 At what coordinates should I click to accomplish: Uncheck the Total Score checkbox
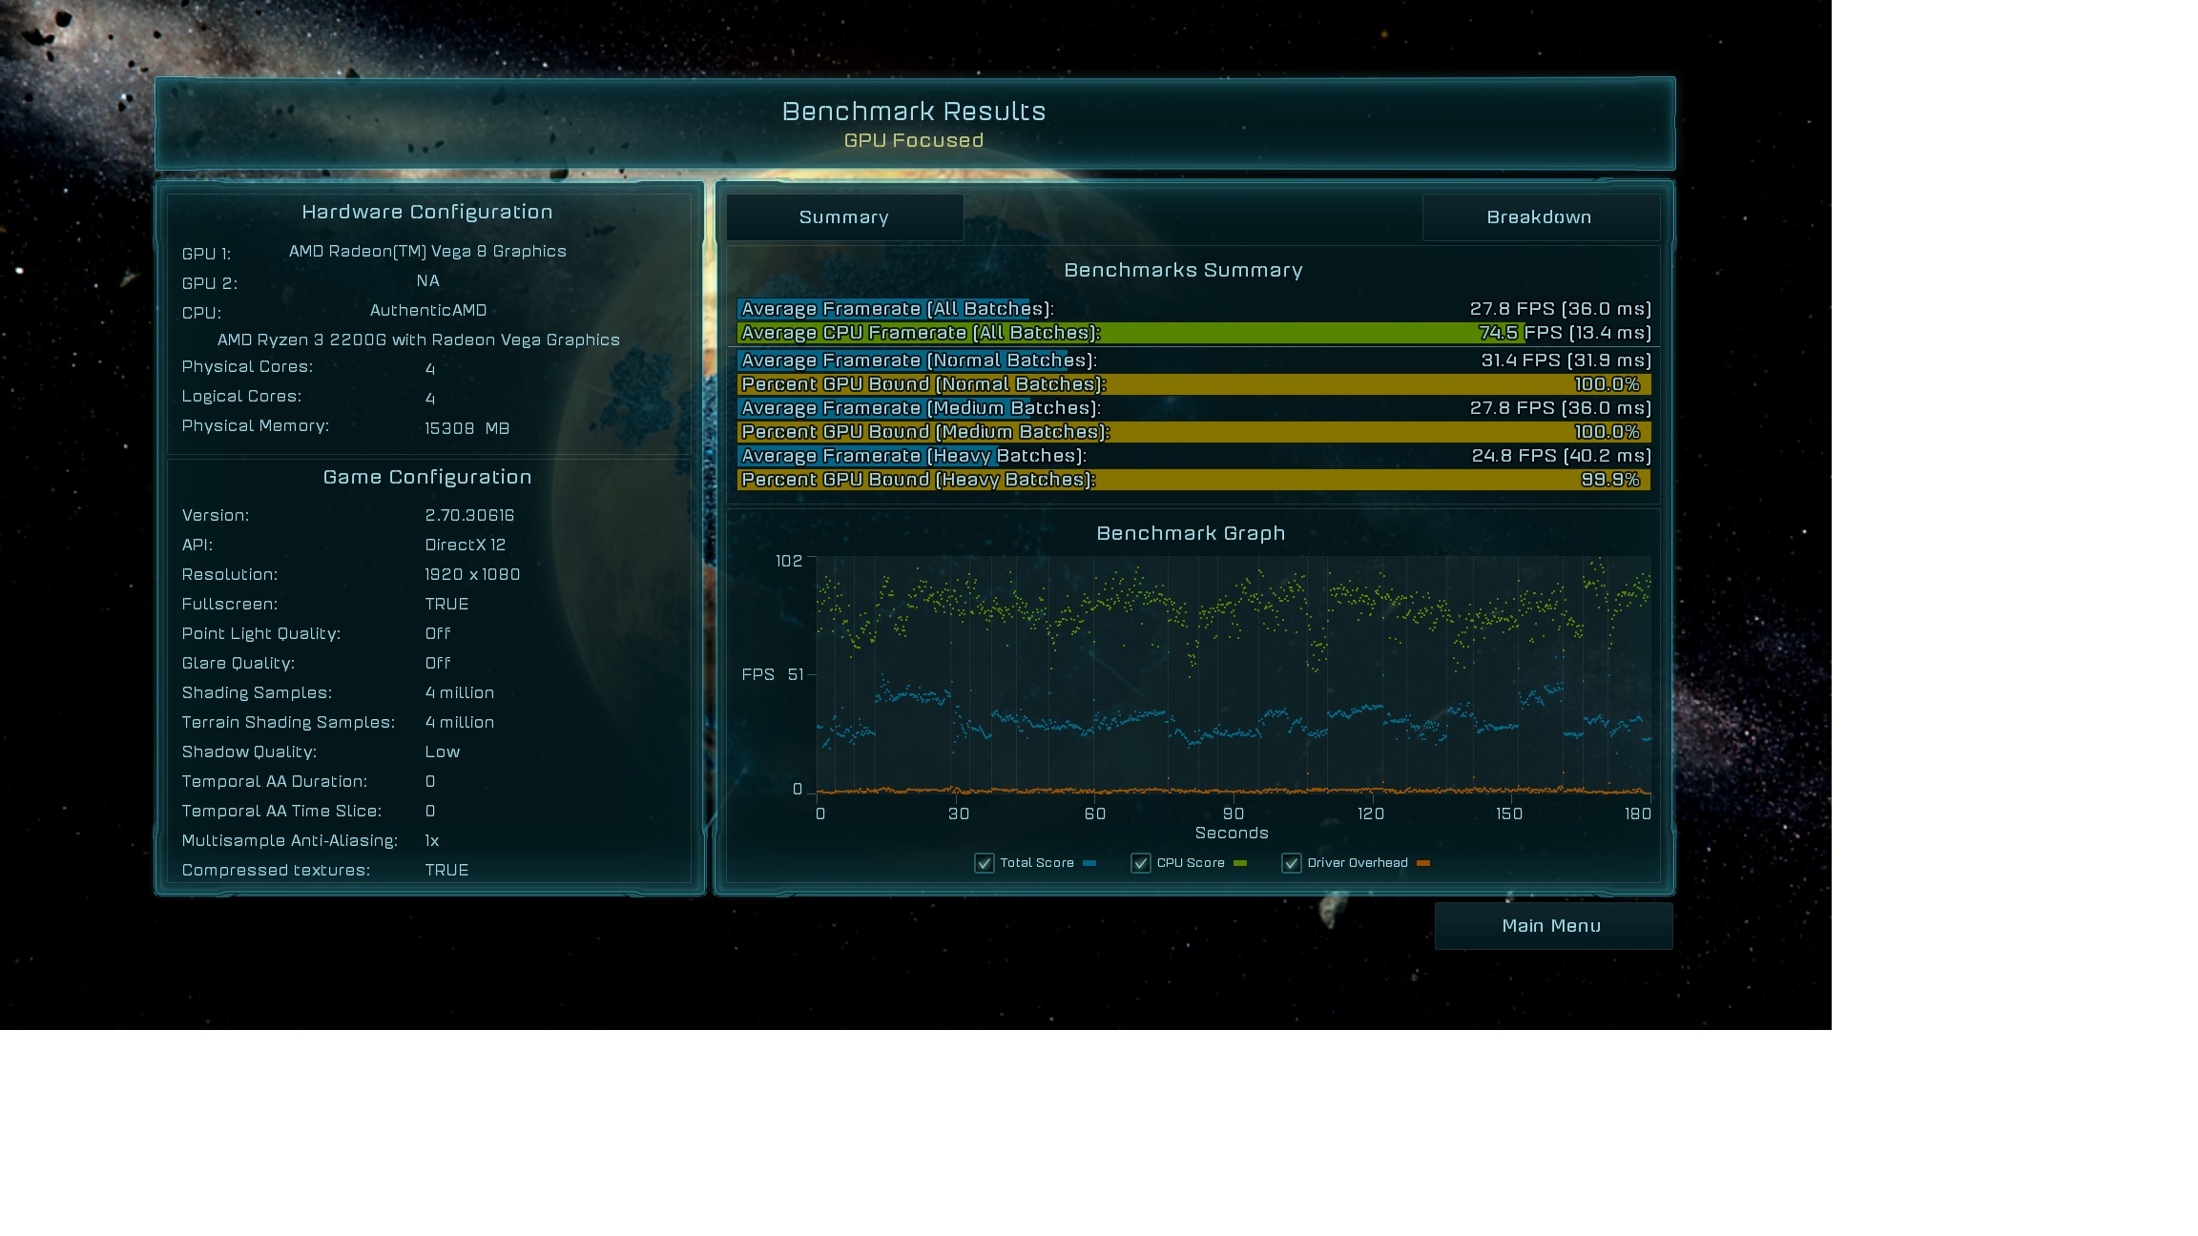[x=984, y=863]
